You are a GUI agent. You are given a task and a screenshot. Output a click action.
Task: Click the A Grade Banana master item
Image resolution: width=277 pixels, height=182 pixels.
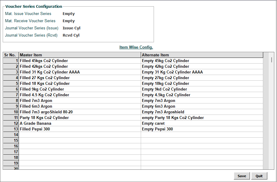pos(35,124)
